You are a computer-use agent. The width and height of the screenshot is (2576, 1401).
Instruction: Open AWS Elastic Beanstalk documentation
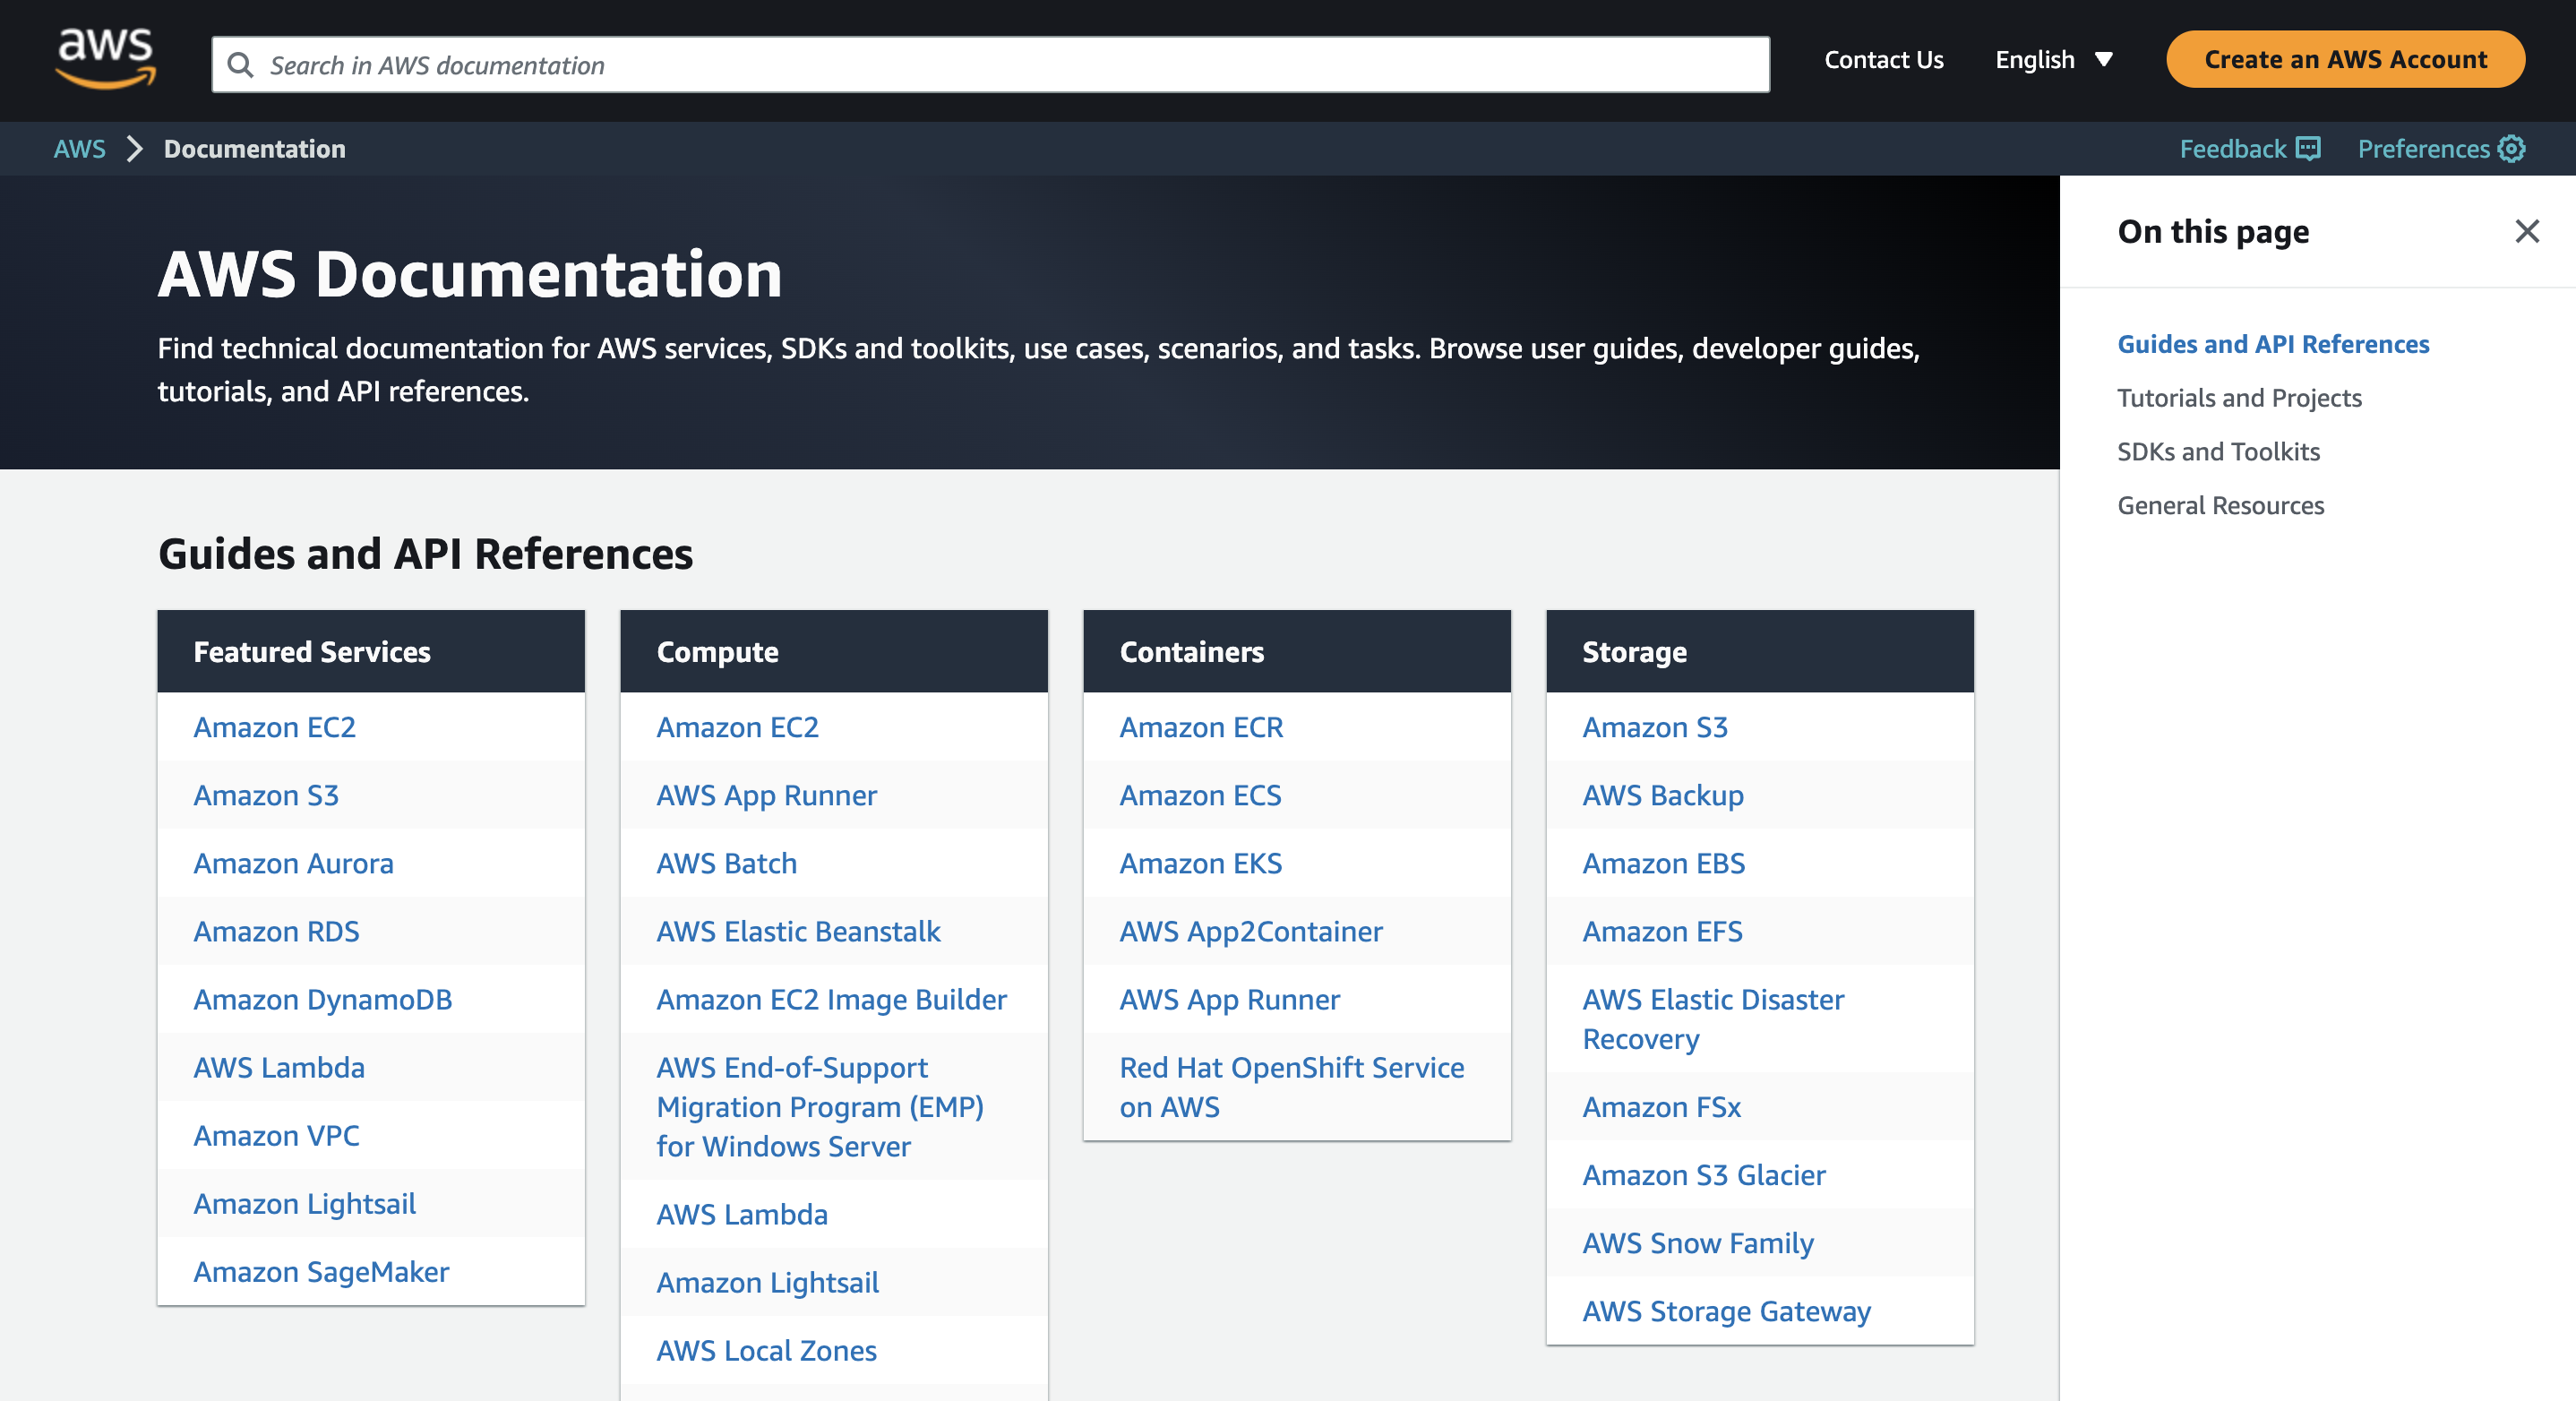click(x=798, y=931)
